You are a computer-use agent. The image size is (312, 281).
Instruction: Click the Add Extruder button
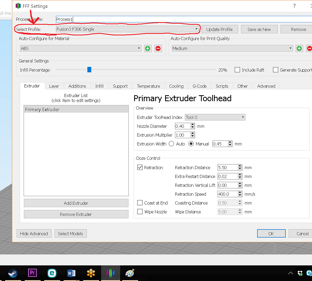[x=76, y=203]
